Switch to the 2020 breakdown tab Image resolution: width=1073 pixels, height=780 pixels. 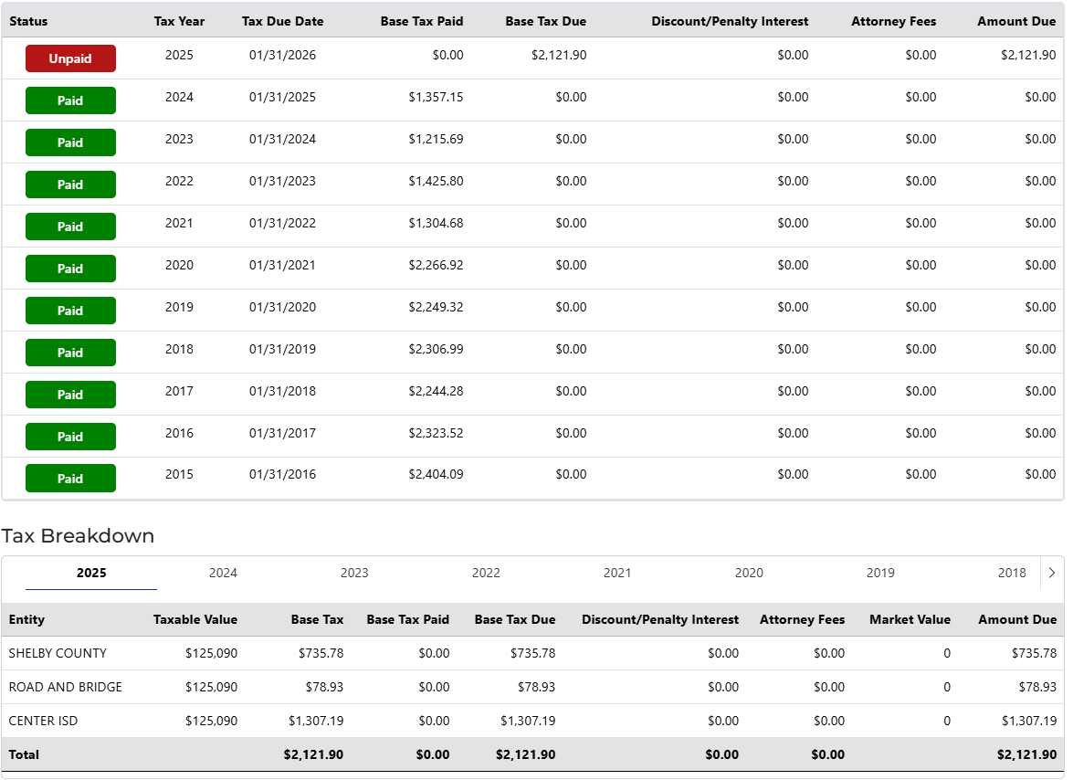click(749, 573)
